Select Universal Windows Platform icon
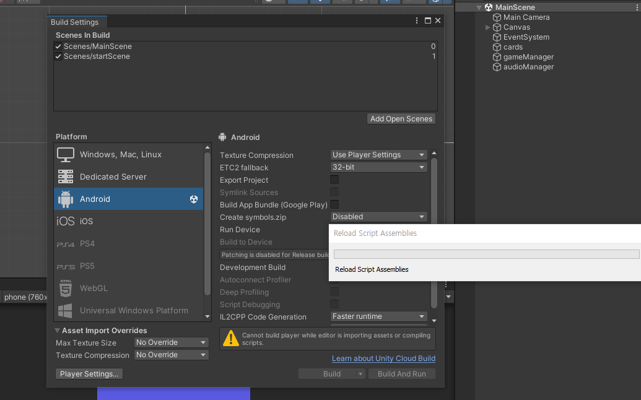 [66, 310]
